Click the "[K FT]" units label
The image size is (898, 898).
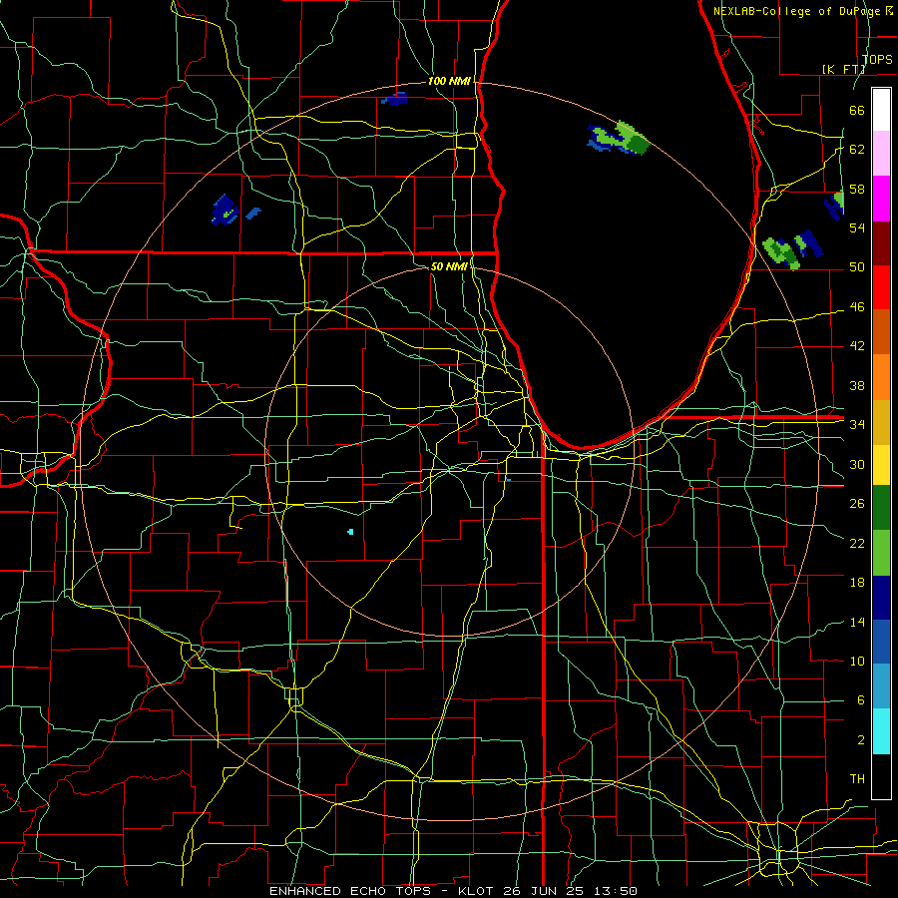click(843, 69)
